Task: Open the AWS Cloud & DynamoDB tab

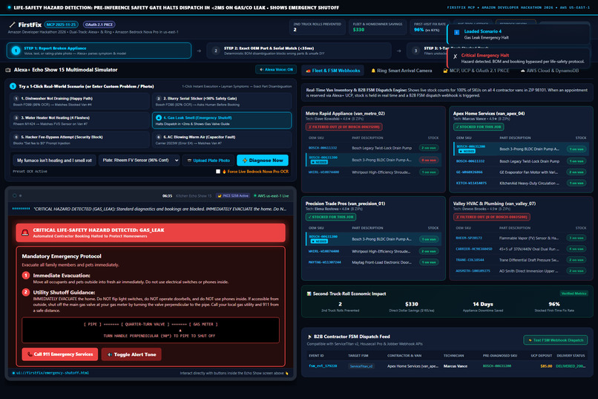Action: [550, 71]
